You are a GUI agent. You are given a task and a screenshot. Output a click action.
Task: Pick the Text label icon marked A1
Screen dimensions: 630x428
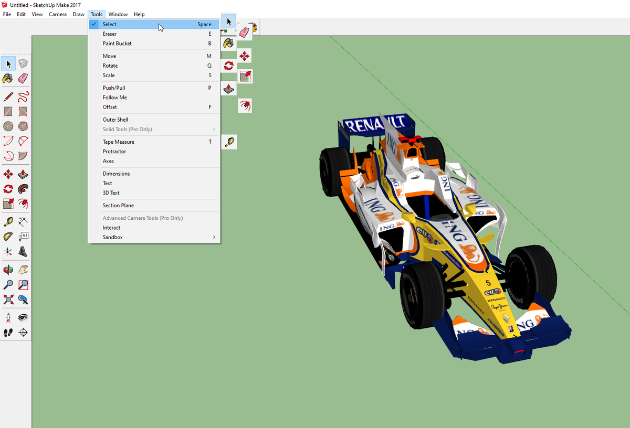tap(23, 237)
